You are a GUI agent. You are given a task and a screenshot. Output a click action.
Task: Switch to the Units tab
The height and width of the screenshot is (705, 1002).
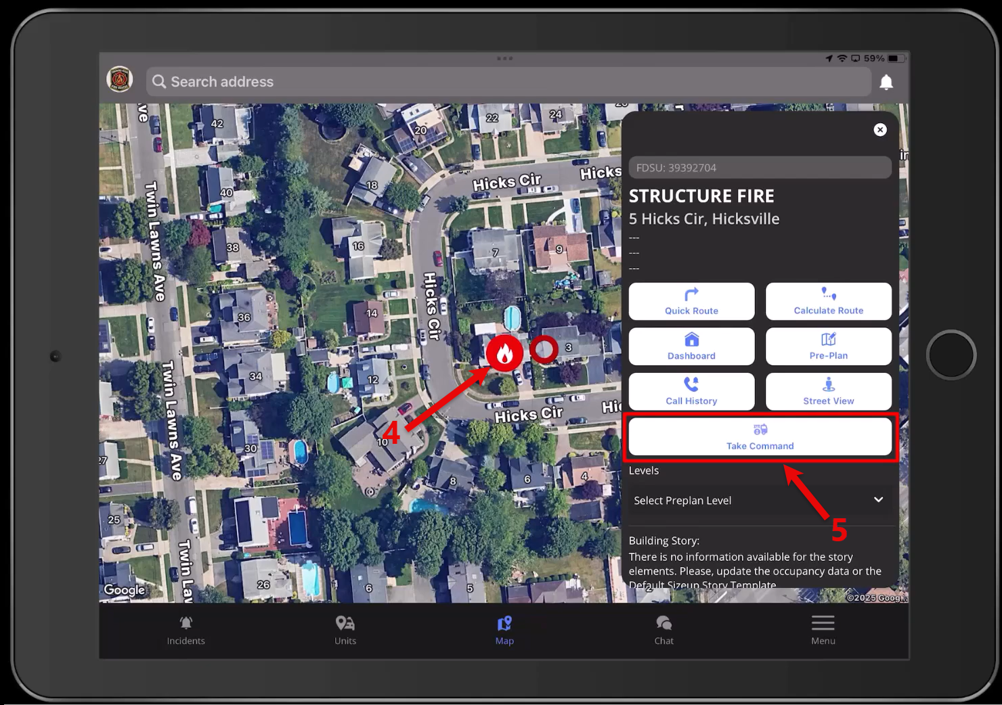pos(345,631)
